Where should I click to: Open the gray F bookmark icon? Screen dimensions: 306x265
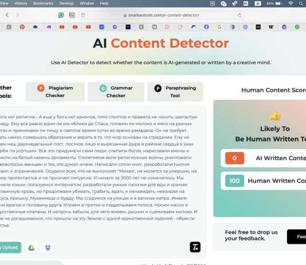click(142, 27)
